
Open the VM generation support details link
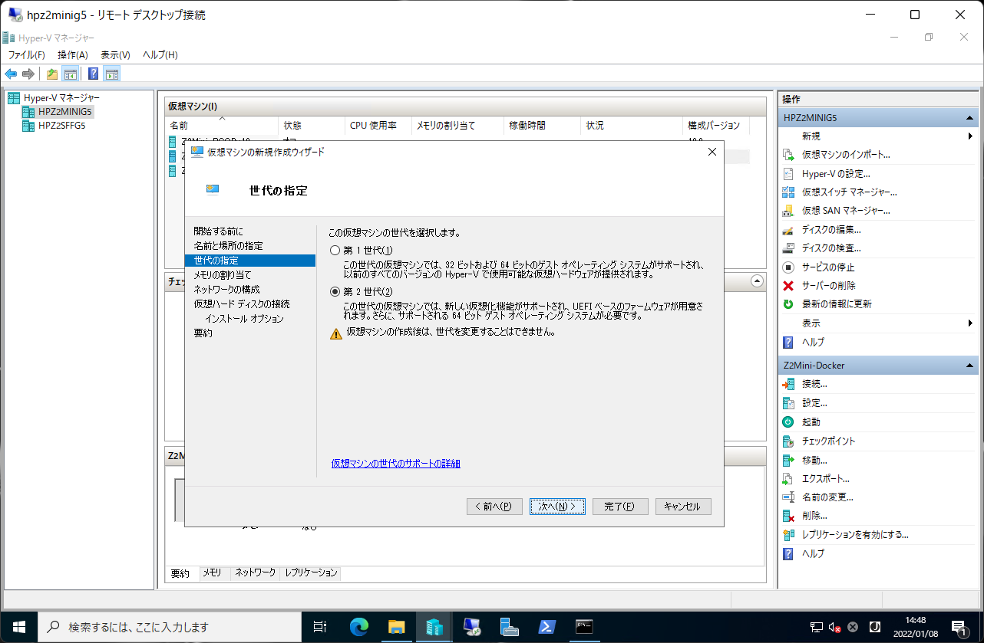[394, 464]
